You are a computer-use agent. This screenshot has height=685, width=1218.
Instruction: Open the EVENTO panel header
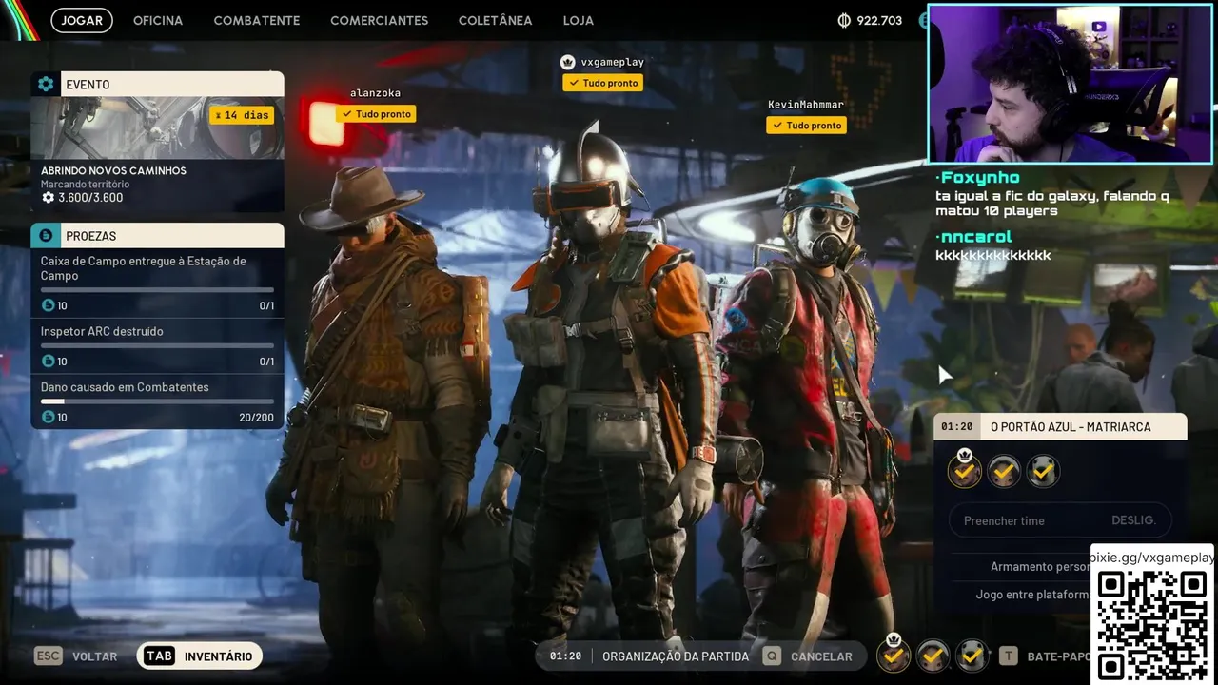157,84
